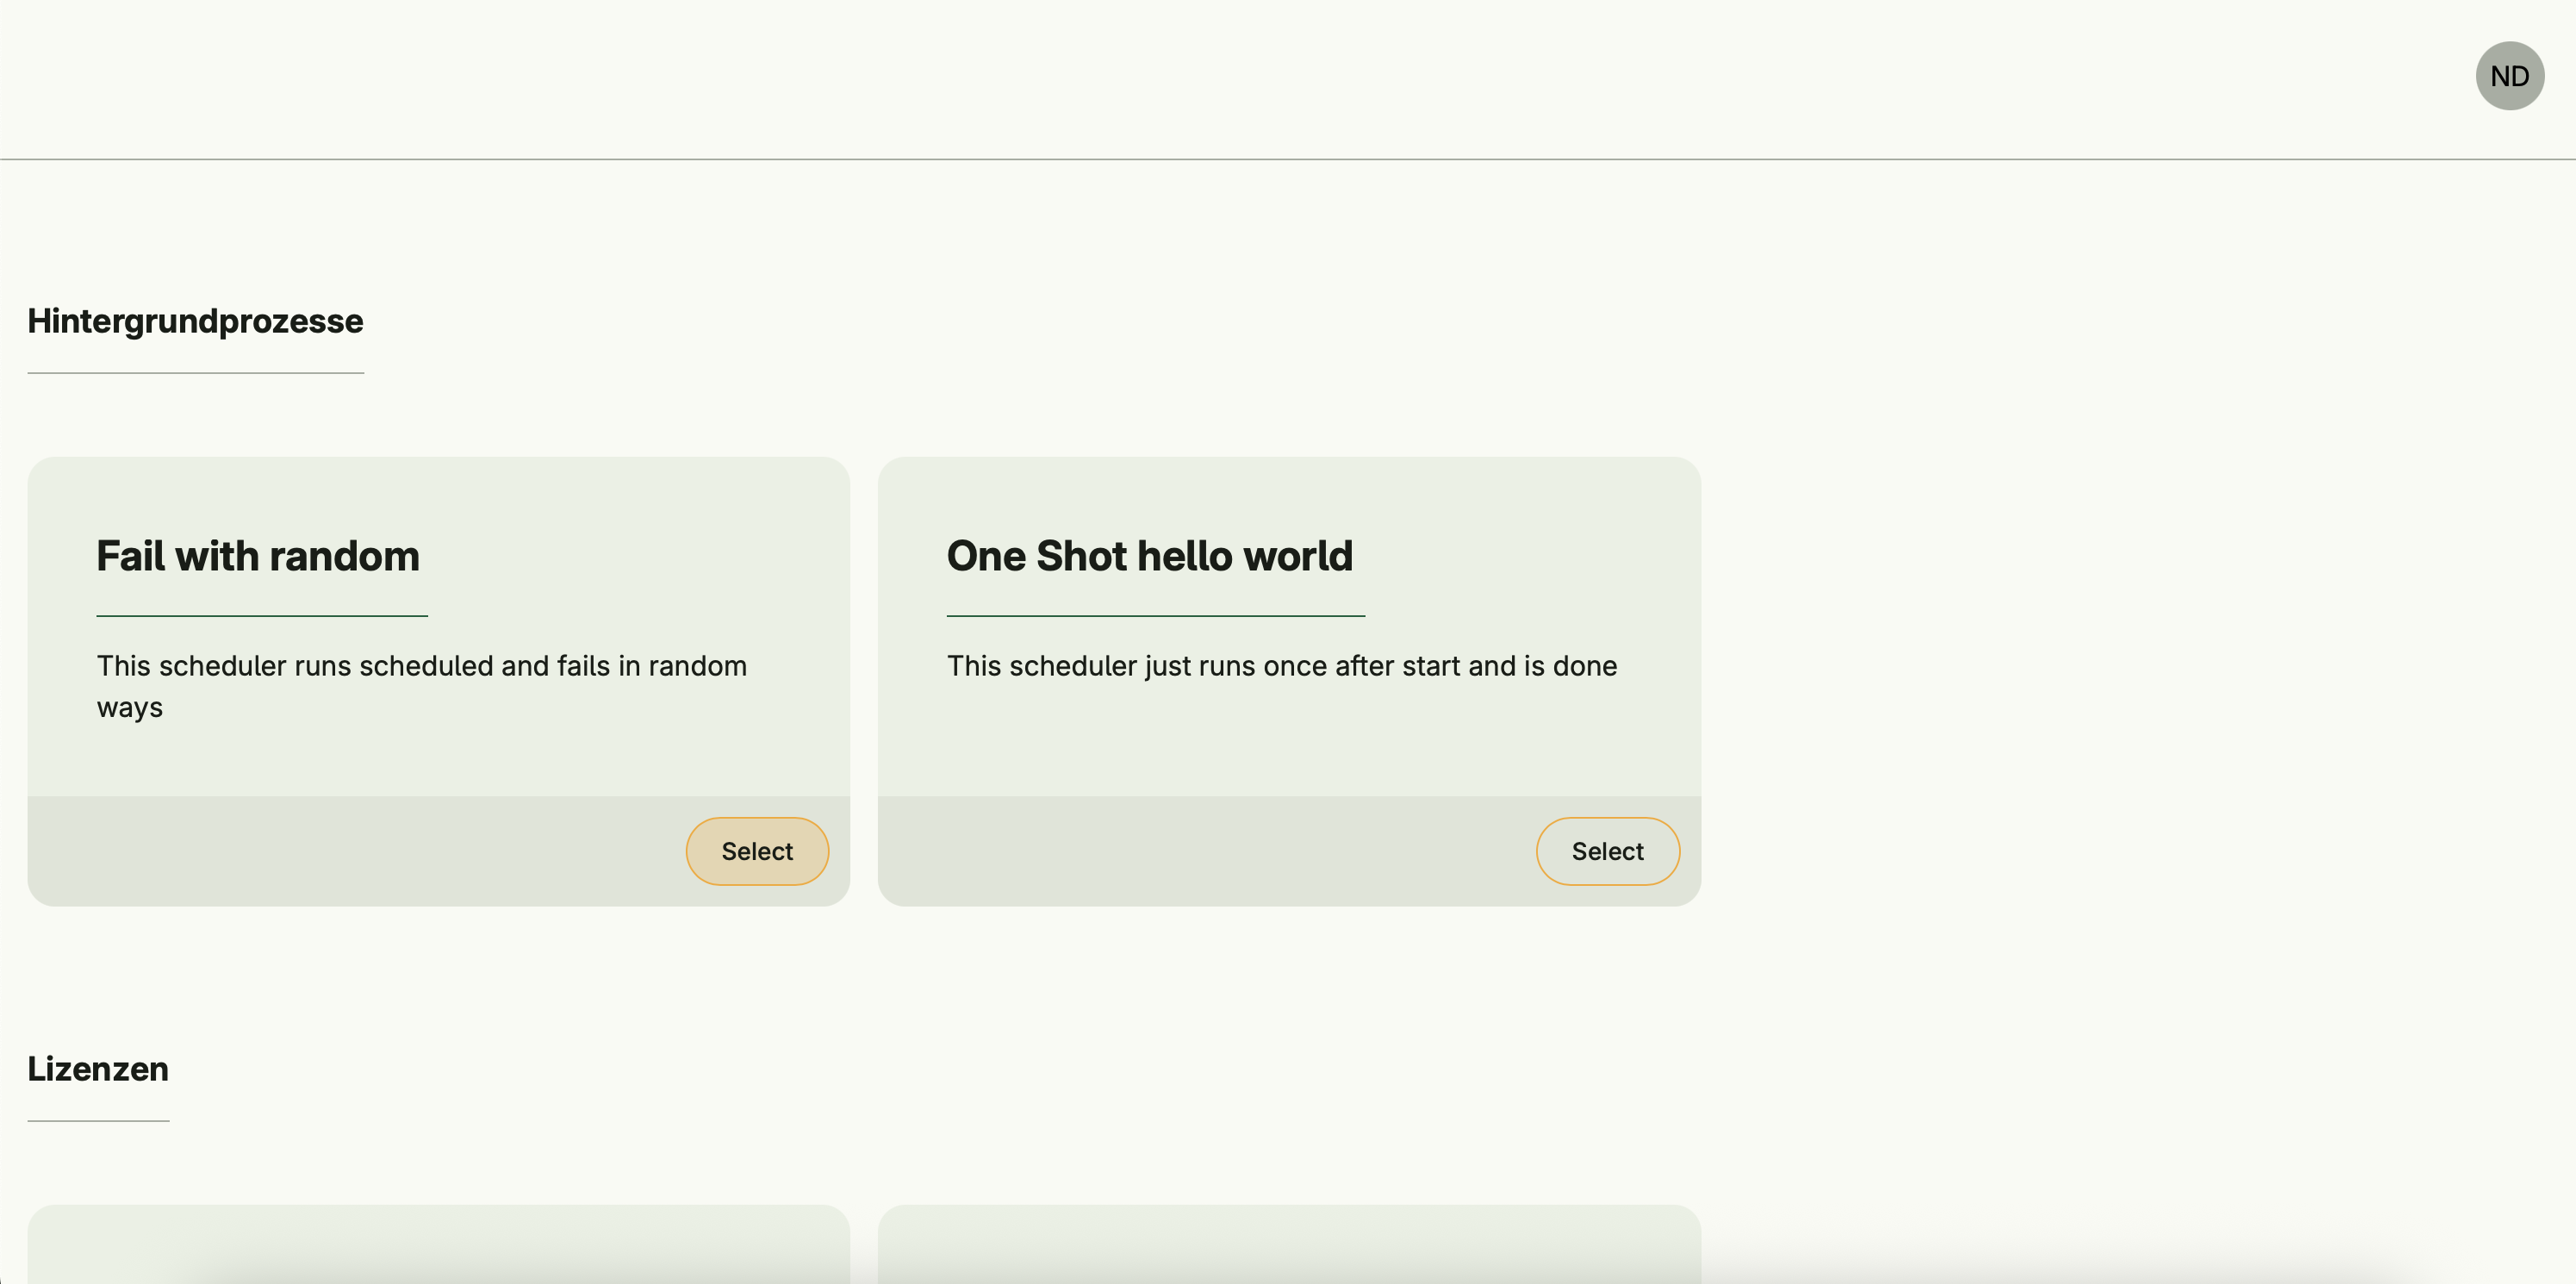
Task: Click the horizontal header separator line
Action: (1288, 159)
